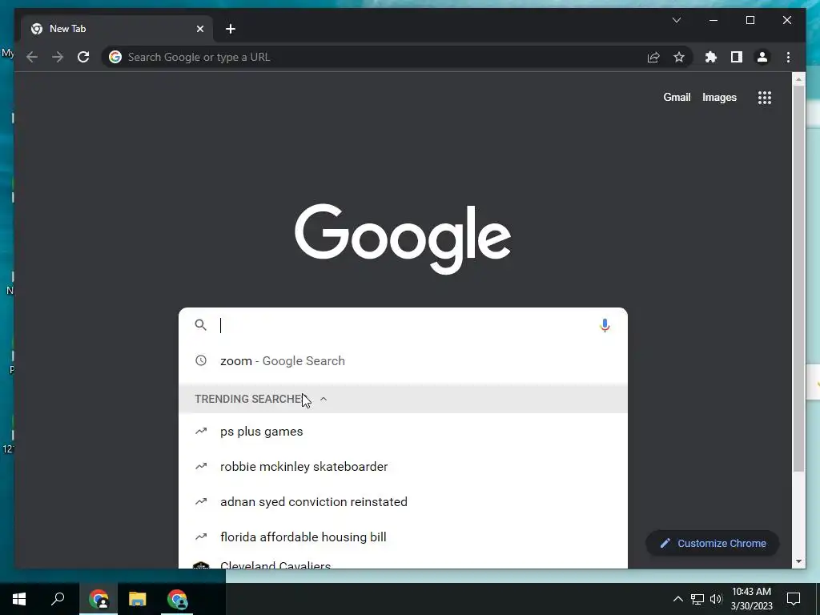Open File Explorer from the taskbar

tap(138, 599)
